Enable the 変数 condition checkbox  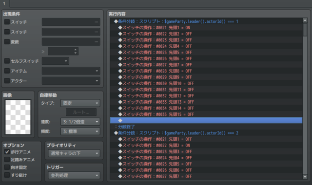(x=7, y=42)
